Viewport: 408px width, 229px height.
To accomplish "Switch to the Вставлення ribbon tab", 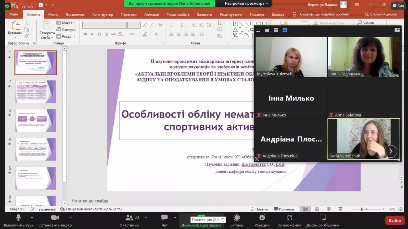I will [x=75, y=15].
